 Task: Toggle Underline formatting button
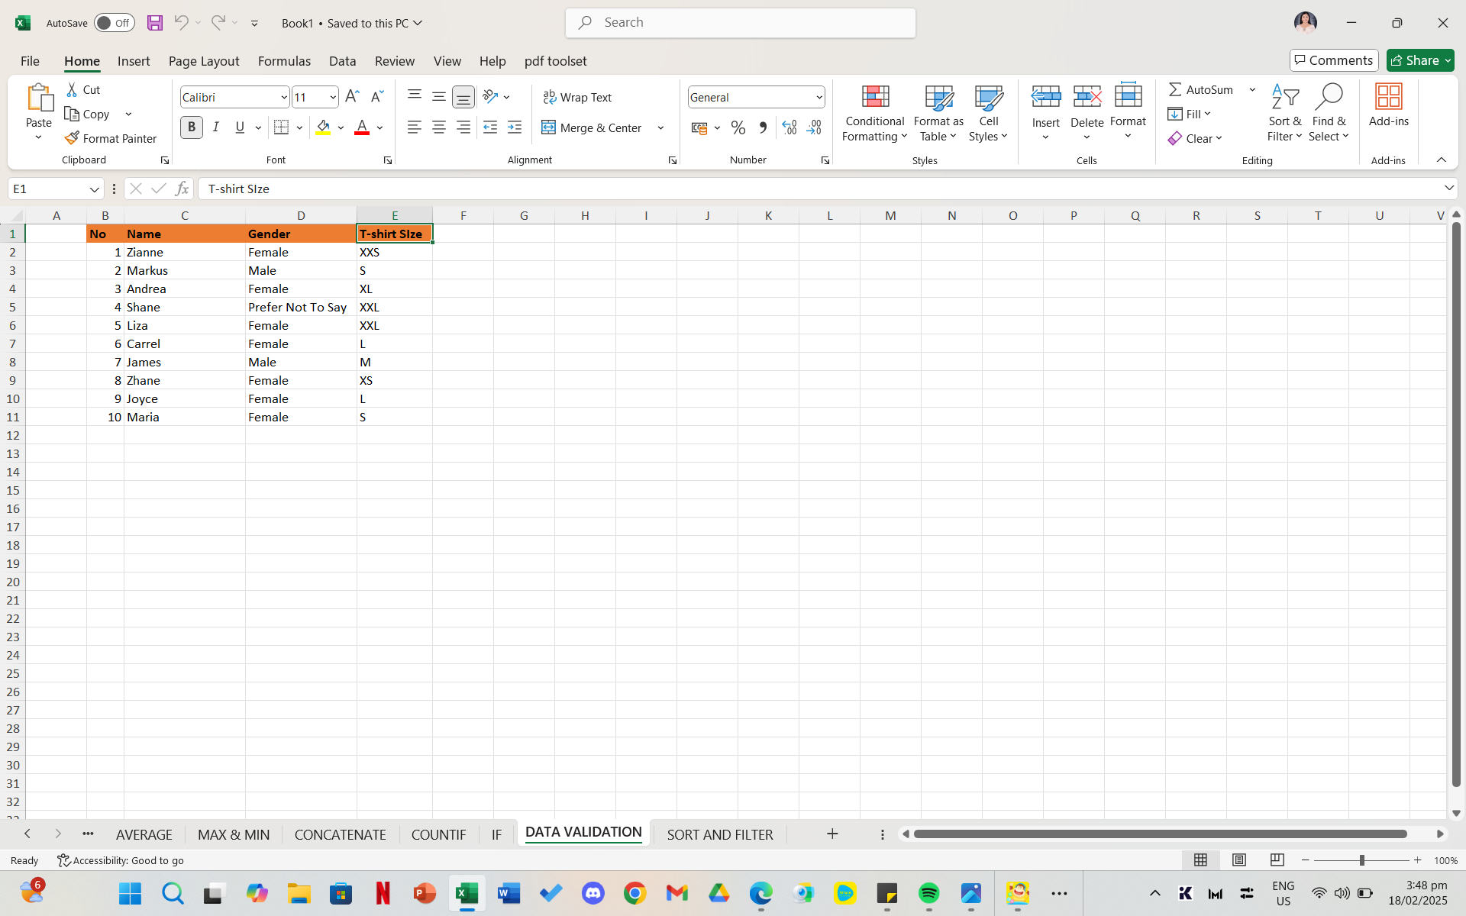coord(240,127)
